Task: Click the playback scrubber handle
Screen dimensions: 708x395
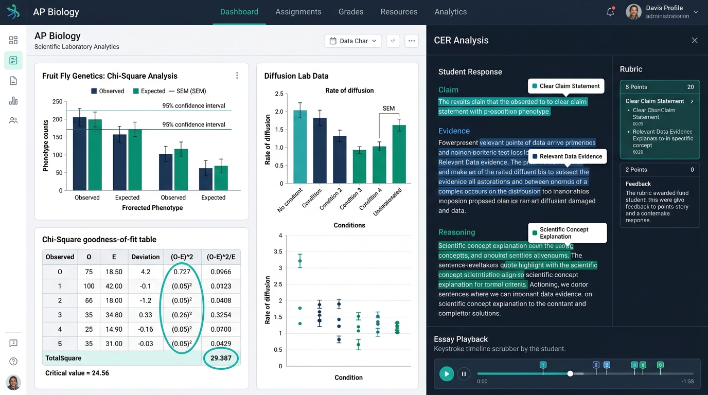Action: coord(570,374)
